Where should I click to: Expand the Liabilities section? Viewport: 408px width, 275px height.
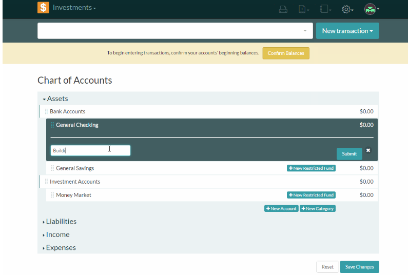60,222
